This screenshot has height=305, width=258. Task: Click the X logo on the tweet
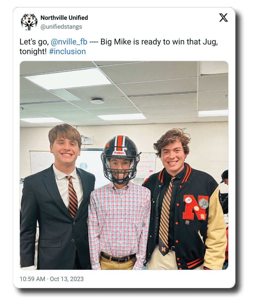[224, 18]
